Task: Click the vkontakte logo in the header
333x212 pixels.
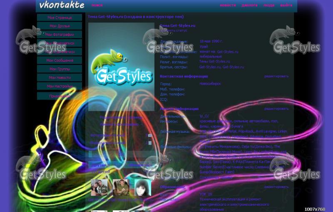Action: [62, 5]
